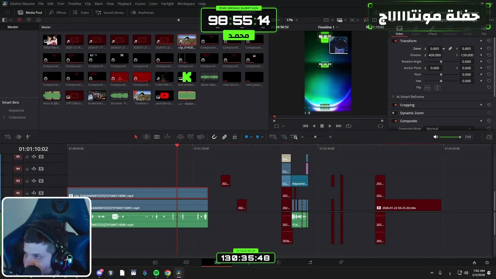
Task: Toggle loop playback icon
Action: 348,126
